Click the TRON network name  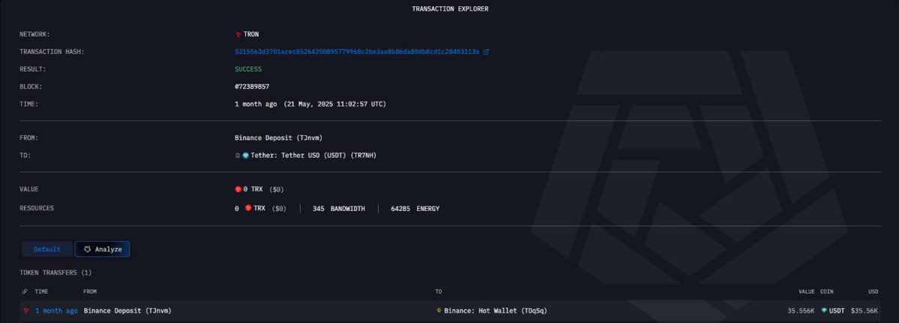point(251,34)
